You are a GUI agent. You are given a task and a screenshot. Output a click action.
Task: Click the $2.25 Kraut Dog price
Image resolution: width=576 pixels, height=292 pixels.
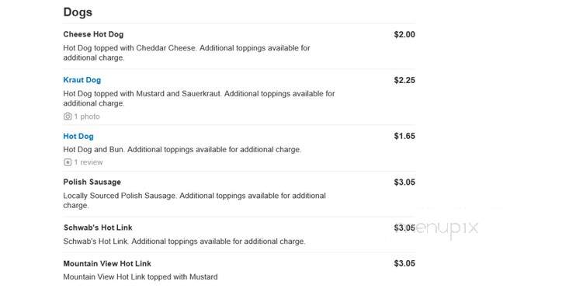click(x=404, y=80)
